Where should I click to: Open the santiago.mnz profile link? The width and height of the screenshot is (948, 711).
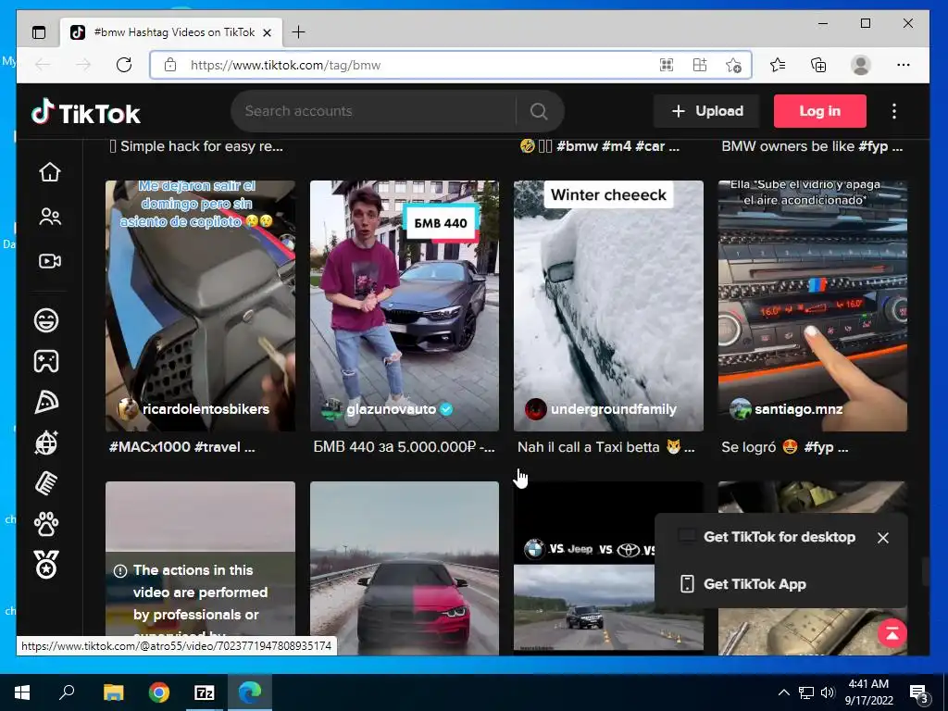(798, 409)
